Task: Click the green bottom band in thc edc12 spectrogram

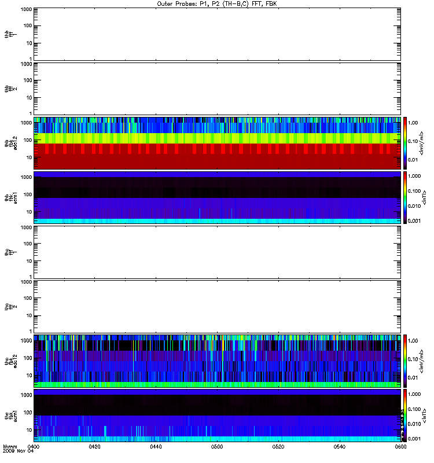Action: click(217, 384)
